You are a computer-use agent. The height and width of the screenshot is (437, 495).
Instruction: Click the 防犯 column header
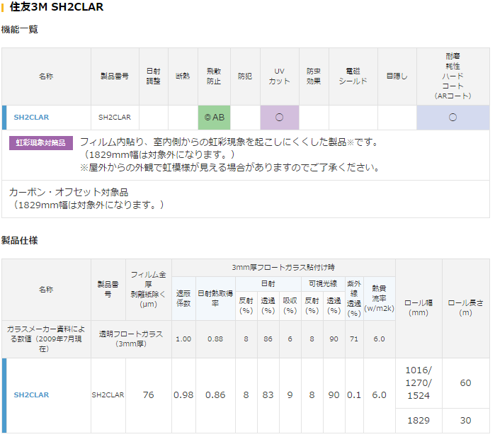245,76
